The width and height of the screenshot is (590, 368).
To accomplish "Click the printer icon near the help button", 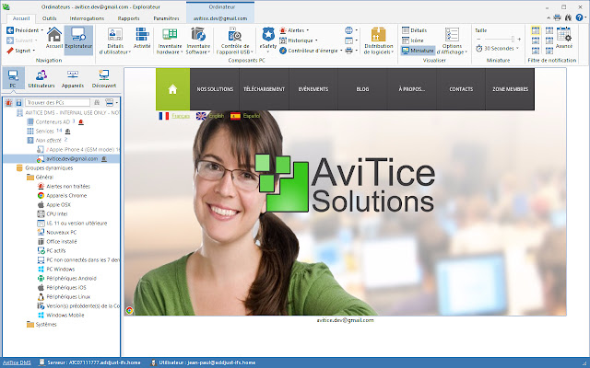I will pos(557,17).
